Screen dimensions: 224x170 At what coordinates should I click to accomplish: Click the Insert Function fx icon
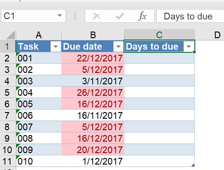[x=142, y=16]
